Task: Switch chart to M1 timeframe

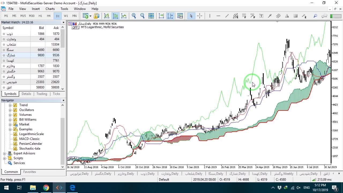Action: pyautogui.click(x=6, y=16)
